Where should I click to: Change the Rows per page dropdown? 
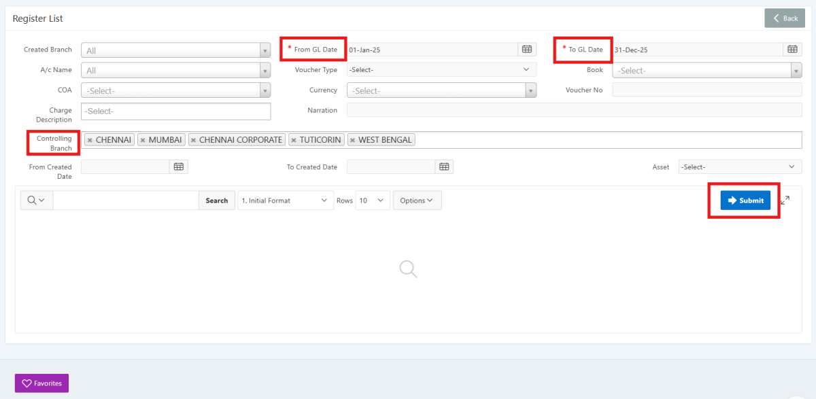tap(373, 200)
